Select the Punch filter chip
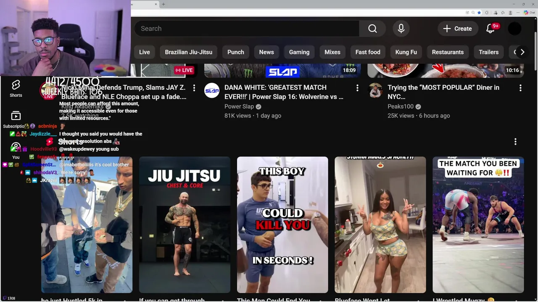 point(235,52)
